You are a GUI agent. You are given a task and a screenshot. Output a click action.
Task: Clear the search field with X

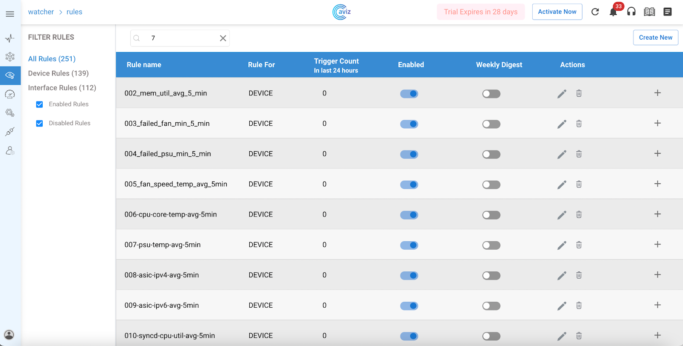223,38
